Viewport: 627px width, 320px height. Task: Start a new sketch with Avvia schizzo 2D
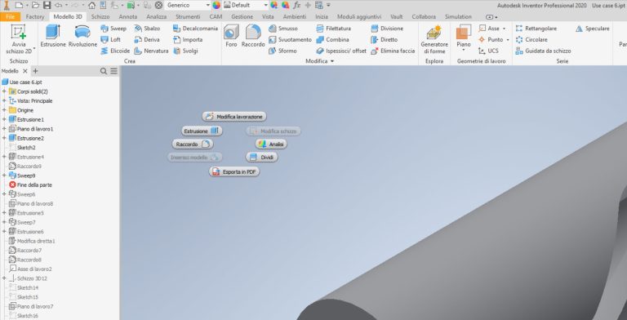pyautogui.click(x=19, y=39)
